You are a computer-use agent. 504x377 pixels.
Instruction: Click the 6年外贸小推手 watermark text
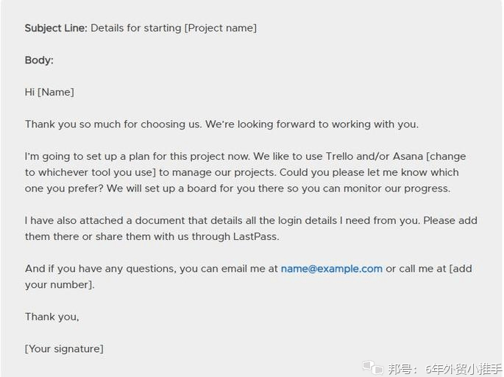coord(464,369)
